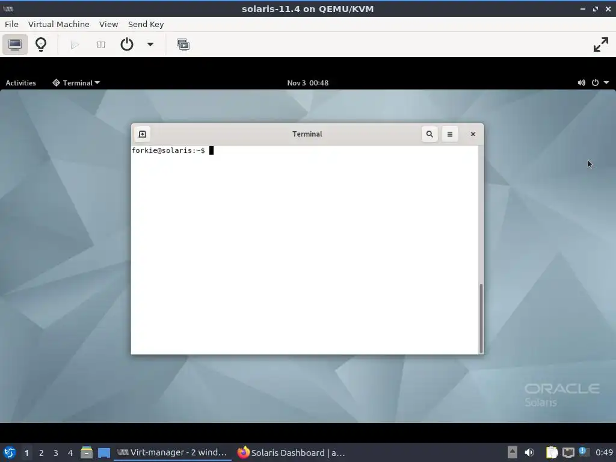The height and width of the screenshot is (462, 616).
Task: Open the Terminal hamburger menu
Action: [450, 134]
